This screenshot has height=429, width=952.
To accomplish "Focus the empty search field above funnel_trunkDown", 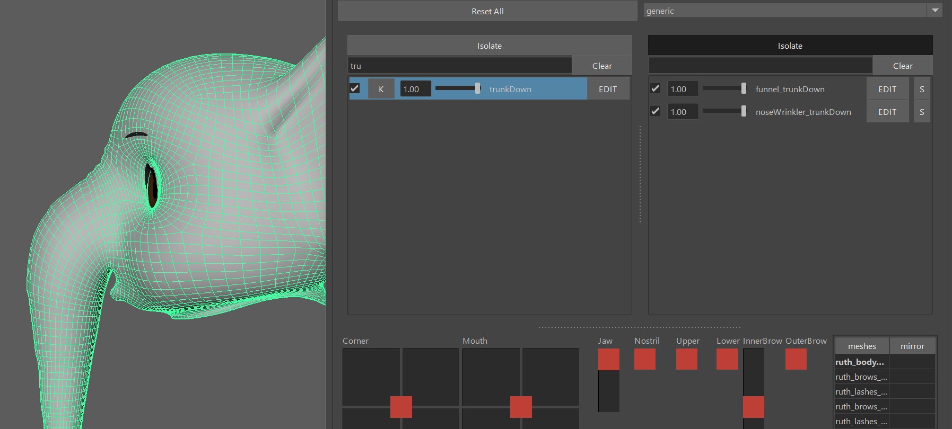I will click(x=760, y=66).
